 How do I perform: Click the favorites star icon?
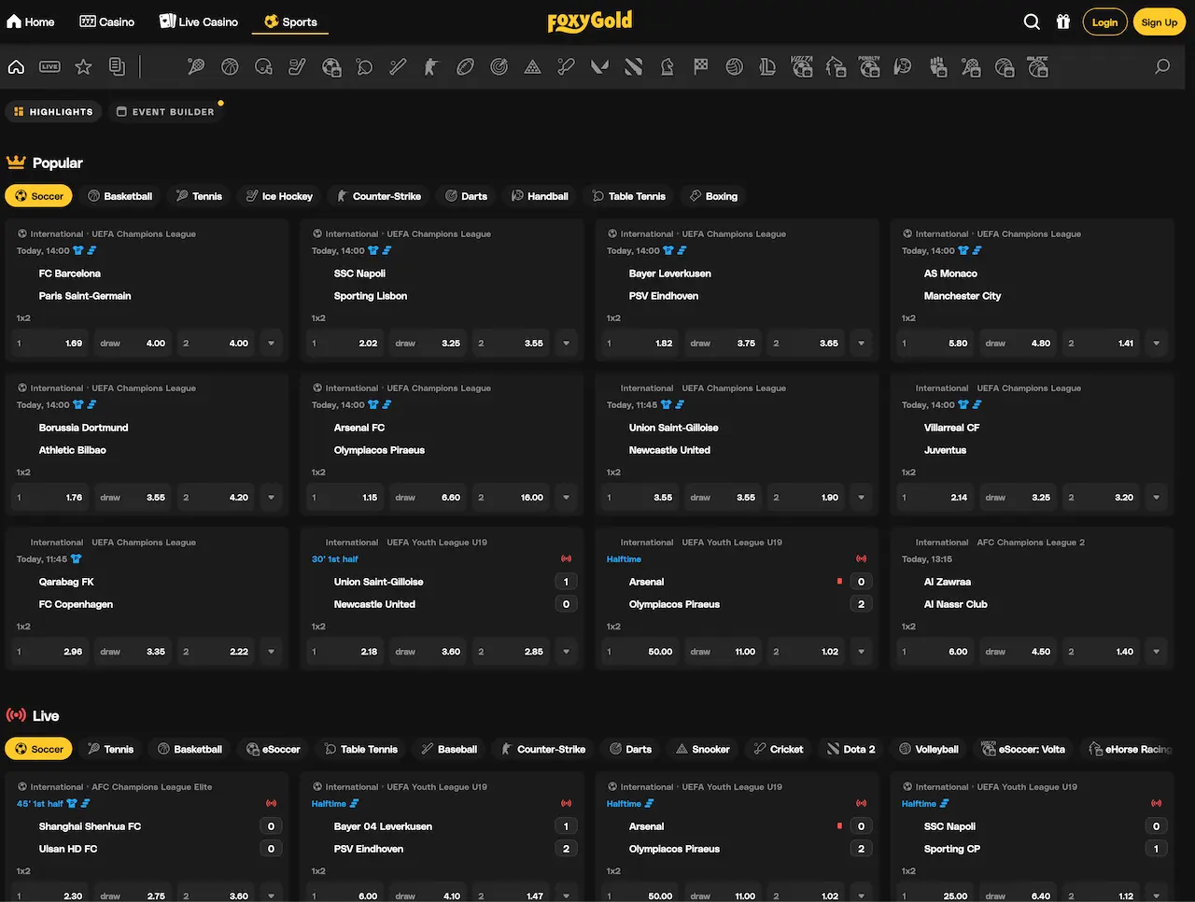(83, 66)
